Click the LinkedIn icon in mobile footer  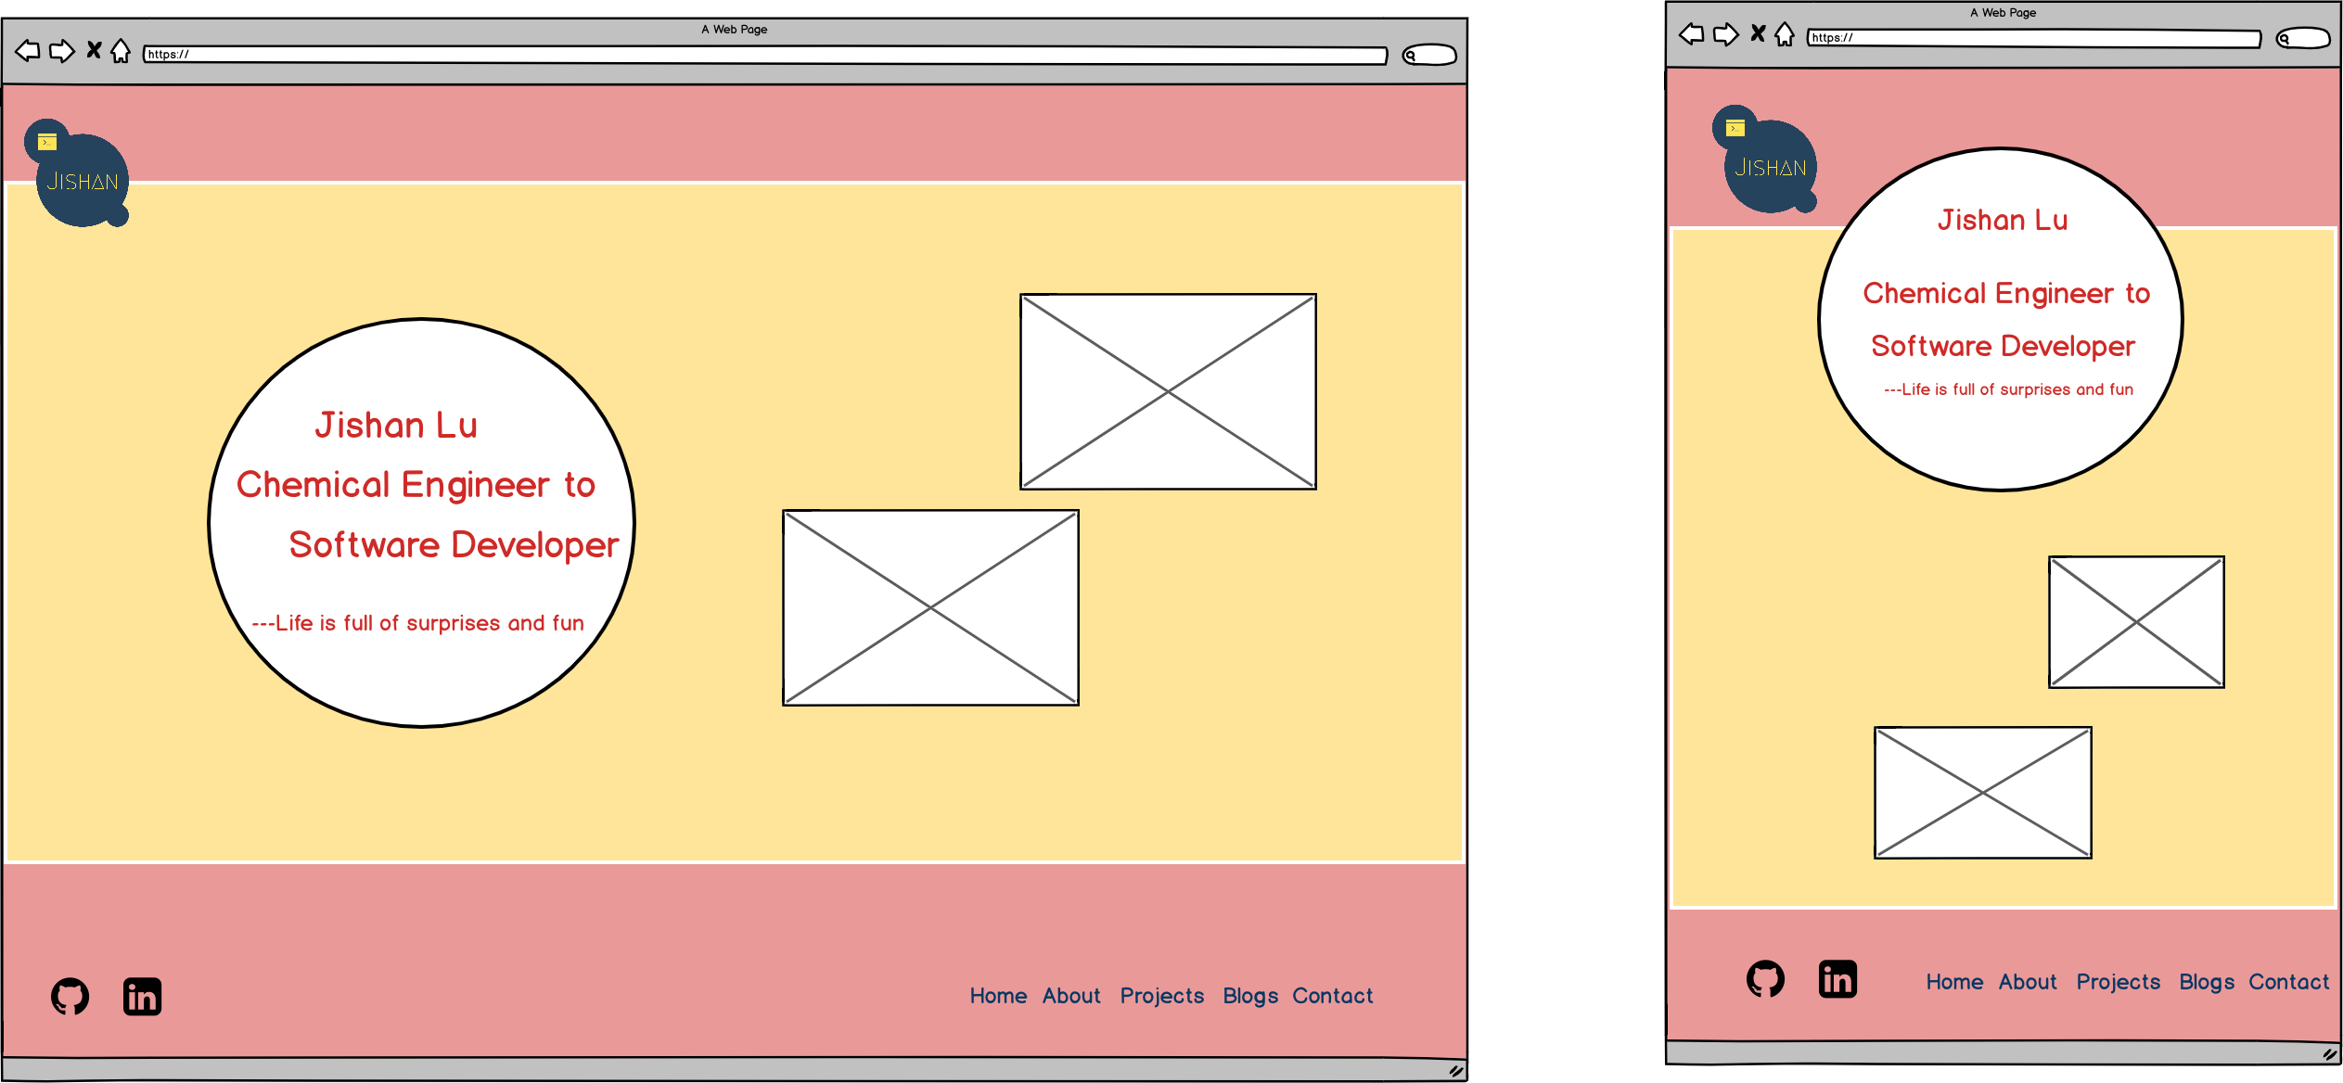(1837, 979)
